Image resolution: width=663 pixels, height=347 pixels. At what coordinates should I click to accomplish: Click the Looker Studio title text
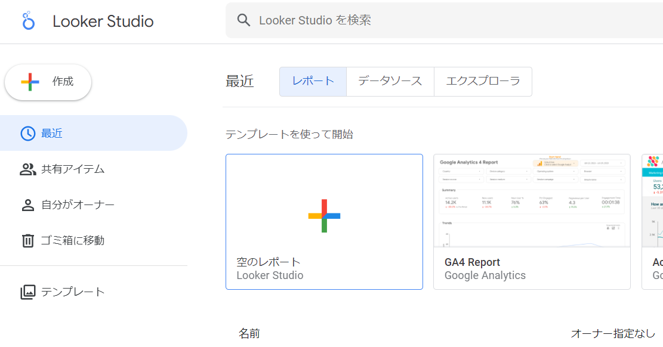coord(103,21)
